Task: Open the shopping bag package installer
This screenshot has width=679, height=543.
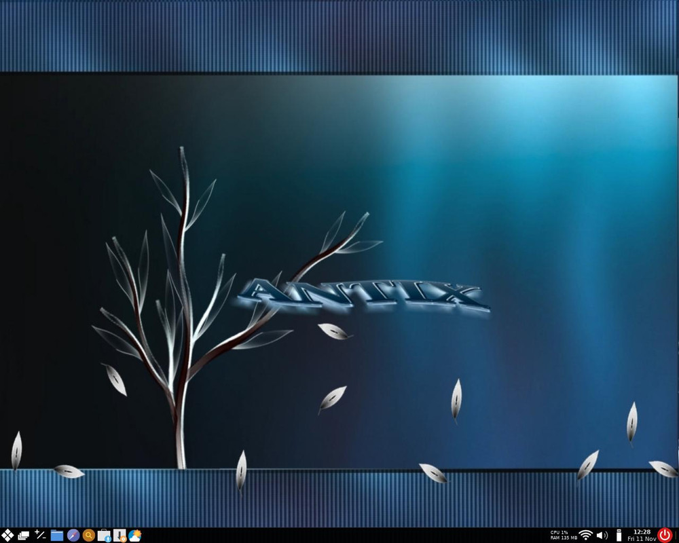Action: (105, 536)
